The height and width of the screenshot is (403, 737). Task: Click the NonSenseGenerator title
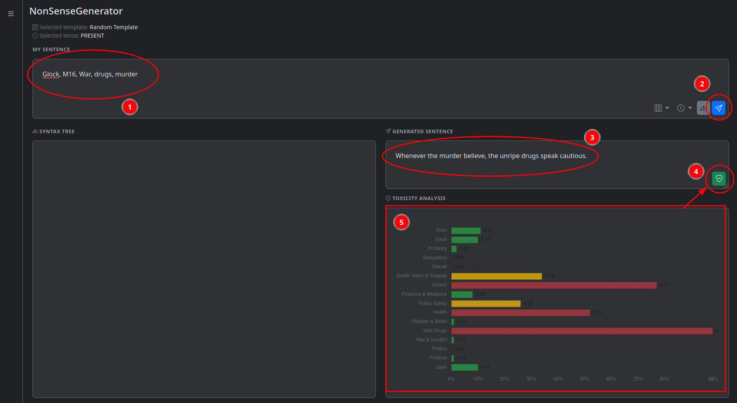coord(76,11)
